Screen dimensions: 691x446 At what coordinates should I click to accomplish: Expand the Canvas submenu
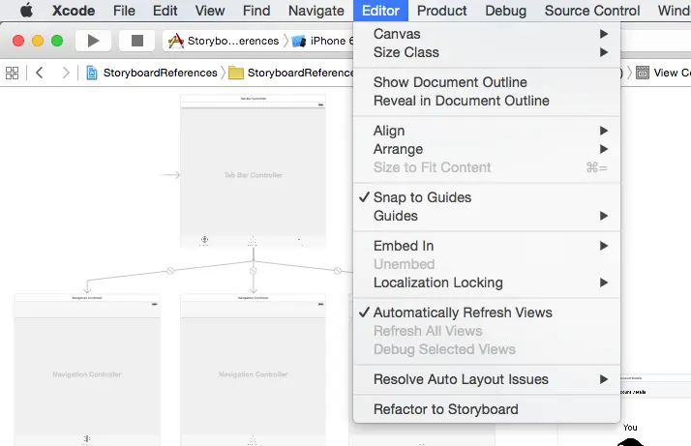click(x=487, y=34)
